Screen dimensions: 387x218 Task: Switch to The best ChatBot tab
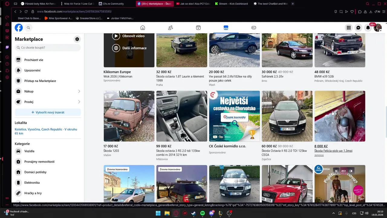271,4
